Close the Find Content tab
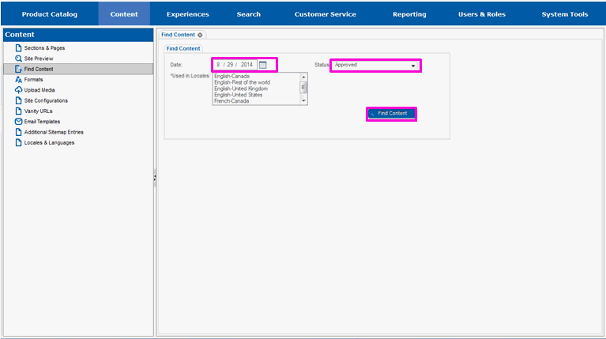The width and height of the screenshot is (606, 339). (x=200, y=35)
